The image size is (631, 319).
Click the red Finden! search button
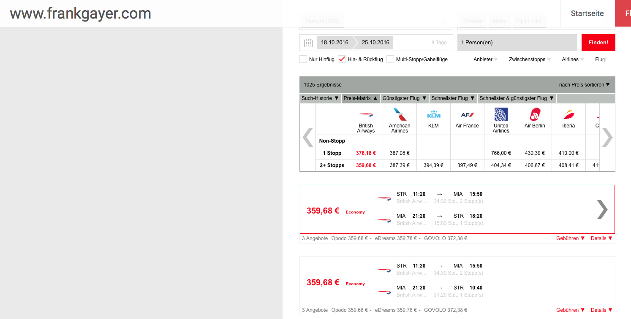[x=598, y=43]
